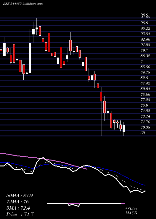Select the 74.52 price axis label
This screenshot has width=156, height=219.
tap(145, 111)
